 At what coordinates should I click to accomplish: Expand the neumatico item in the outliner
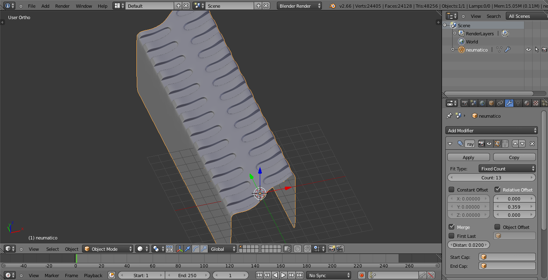pyautogui.click(x=453, y=50)
